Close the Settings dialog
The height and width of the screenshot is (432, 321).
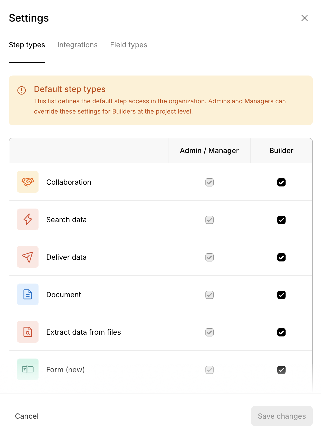coord(305,18)
